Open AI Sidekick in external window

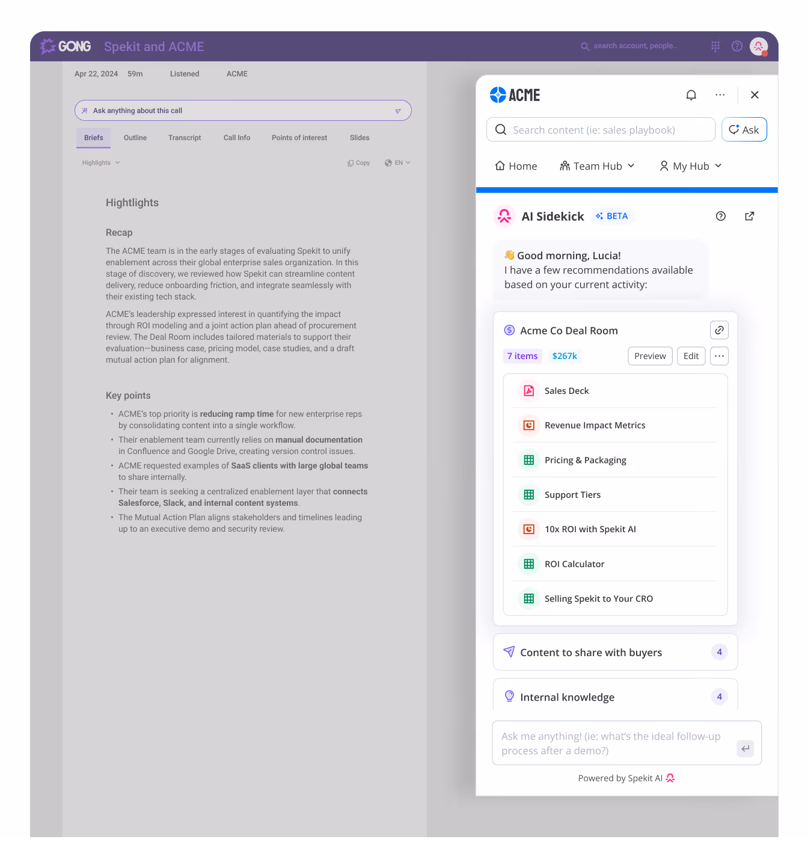point(750,217)
